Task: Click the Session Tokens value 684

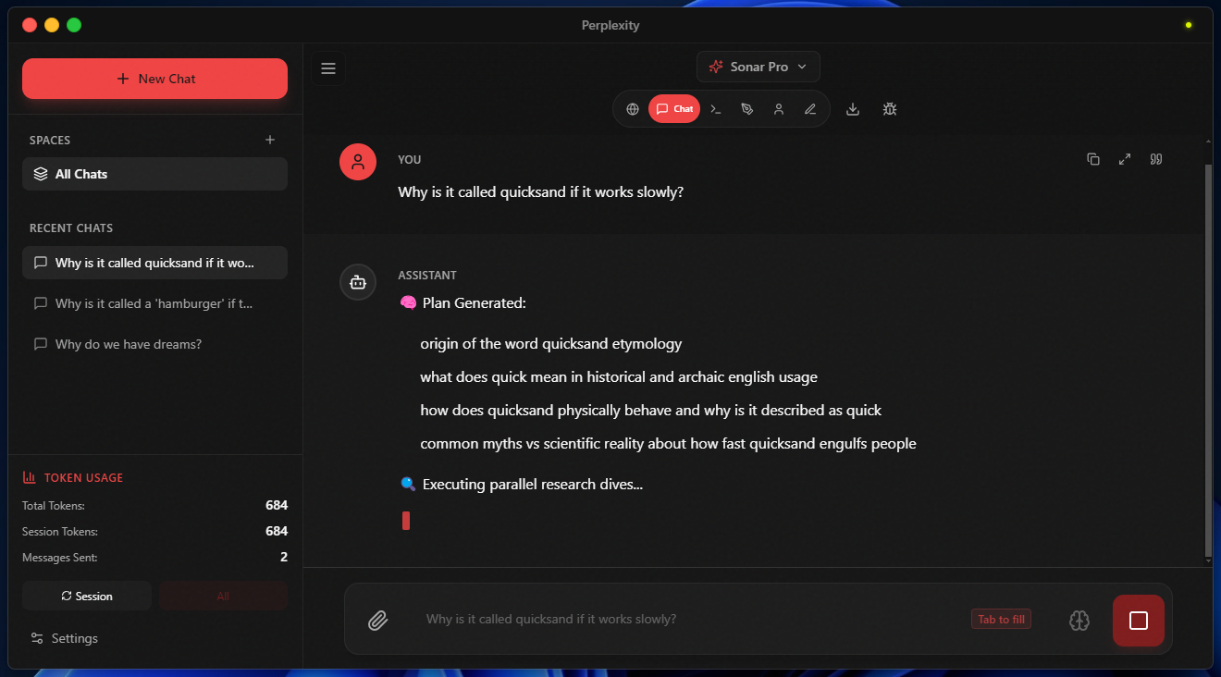Action: (x=277, y=531)
